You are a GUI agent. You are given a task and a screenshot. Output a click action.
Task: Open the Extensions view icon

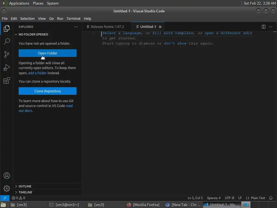[6, 80]
